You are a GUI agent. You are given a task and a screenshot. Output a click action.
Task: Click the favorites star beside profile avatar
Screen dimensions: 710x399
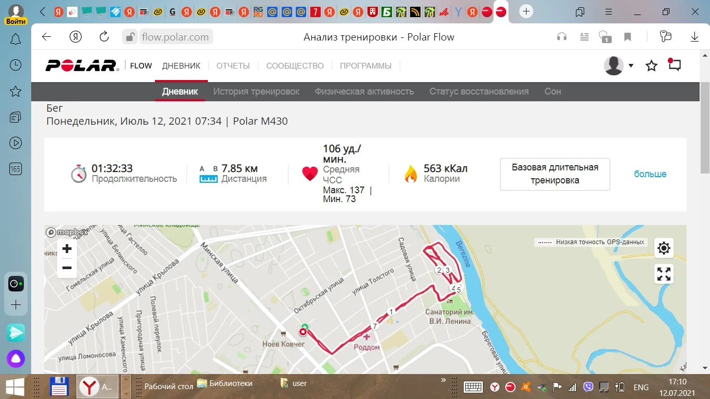click(651, 65)
